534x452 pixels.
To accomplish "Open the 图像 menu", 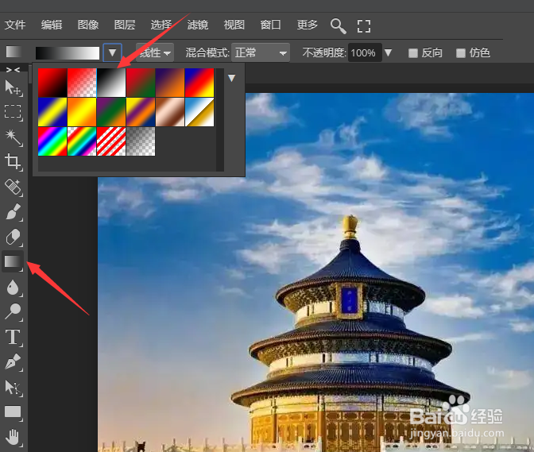I will pyautogui.click(x=88, y=25).
